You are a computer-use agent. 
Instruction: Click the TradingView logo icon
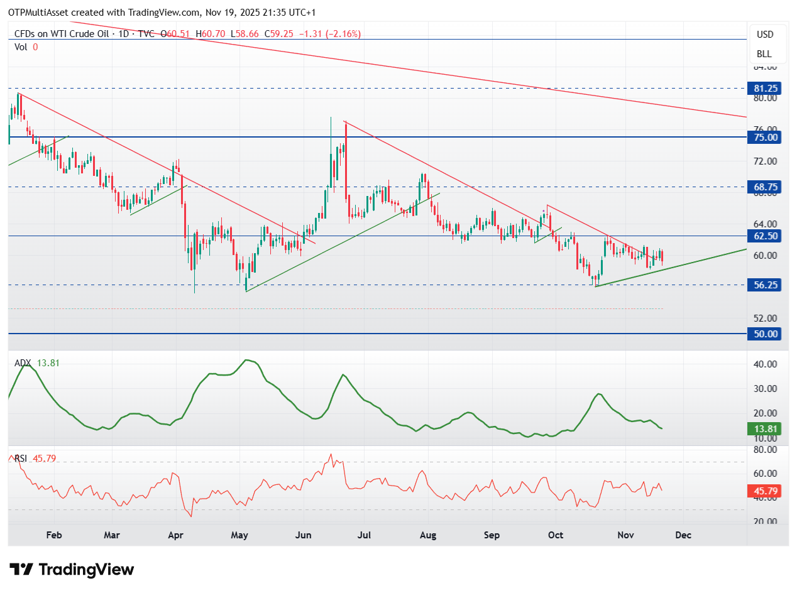(x=21, y=570)
